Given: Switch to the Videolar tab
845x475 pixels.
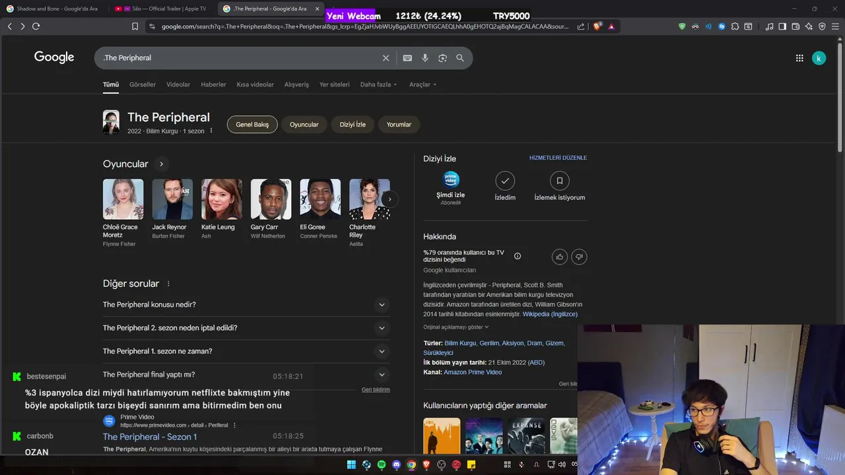Looking at the screenshot, I should (x=178, y=84).
